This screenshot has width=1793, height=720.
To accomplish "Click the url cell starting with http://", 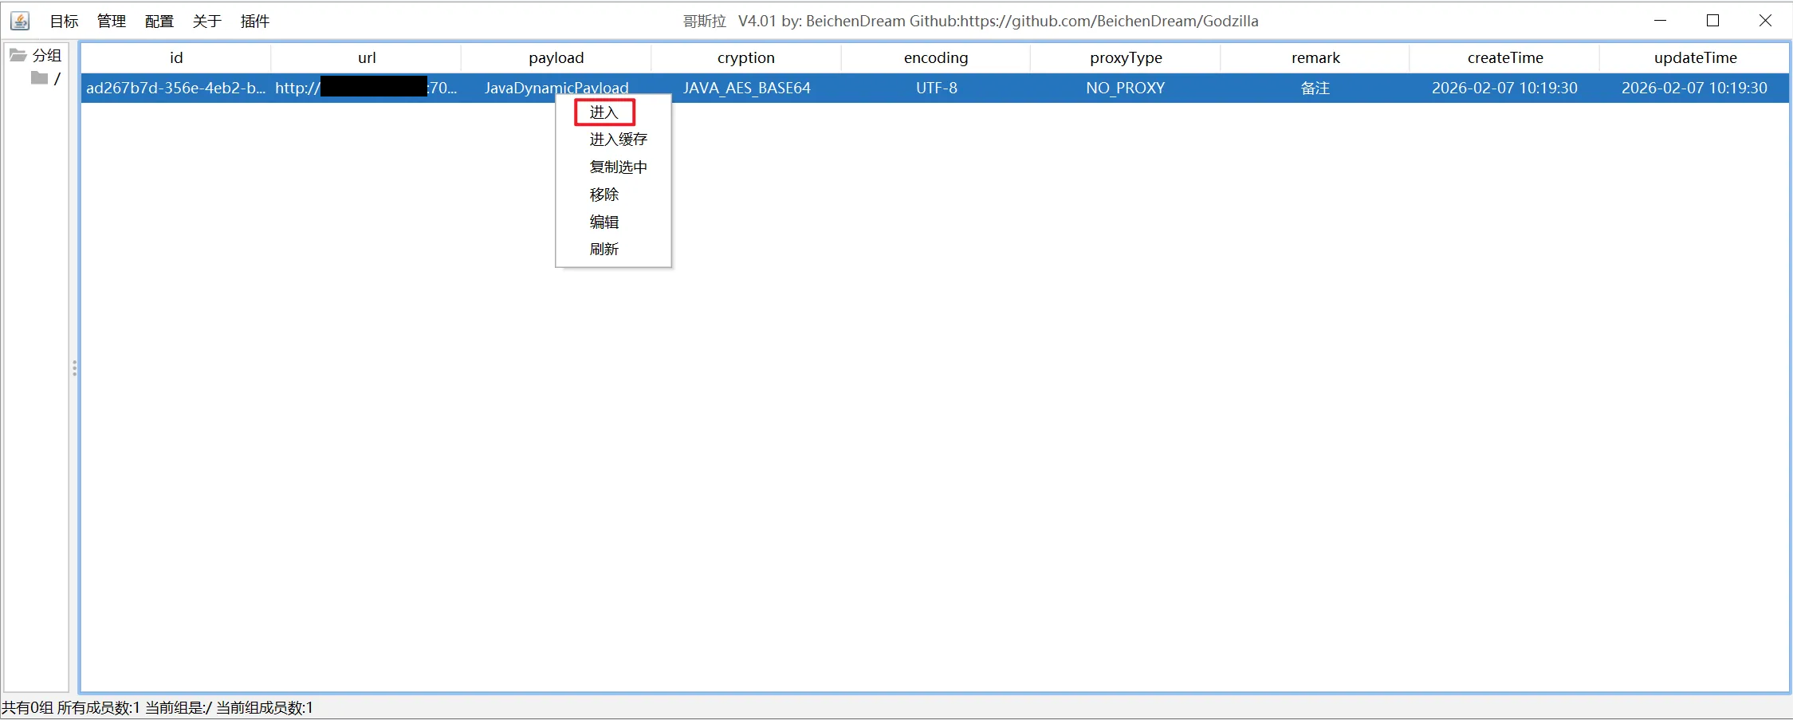I will (x=367, y=88).
